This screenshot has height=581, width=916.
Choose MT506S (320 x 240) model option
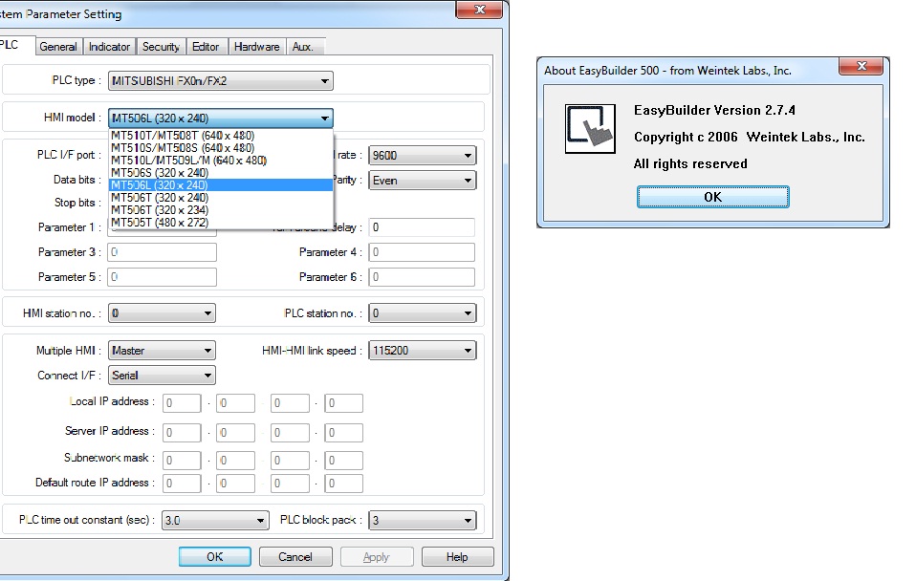[x=159, y=173]
